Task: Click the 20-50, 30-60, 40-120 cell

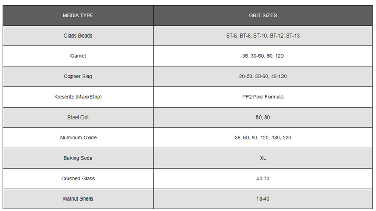Action: click(263, 76)
